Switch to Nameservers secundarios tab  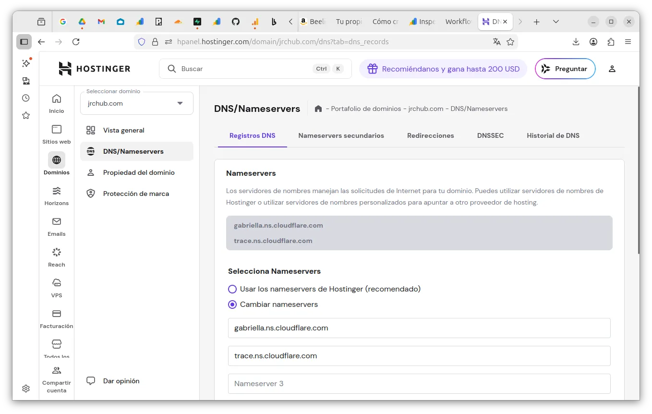point(341,135)
